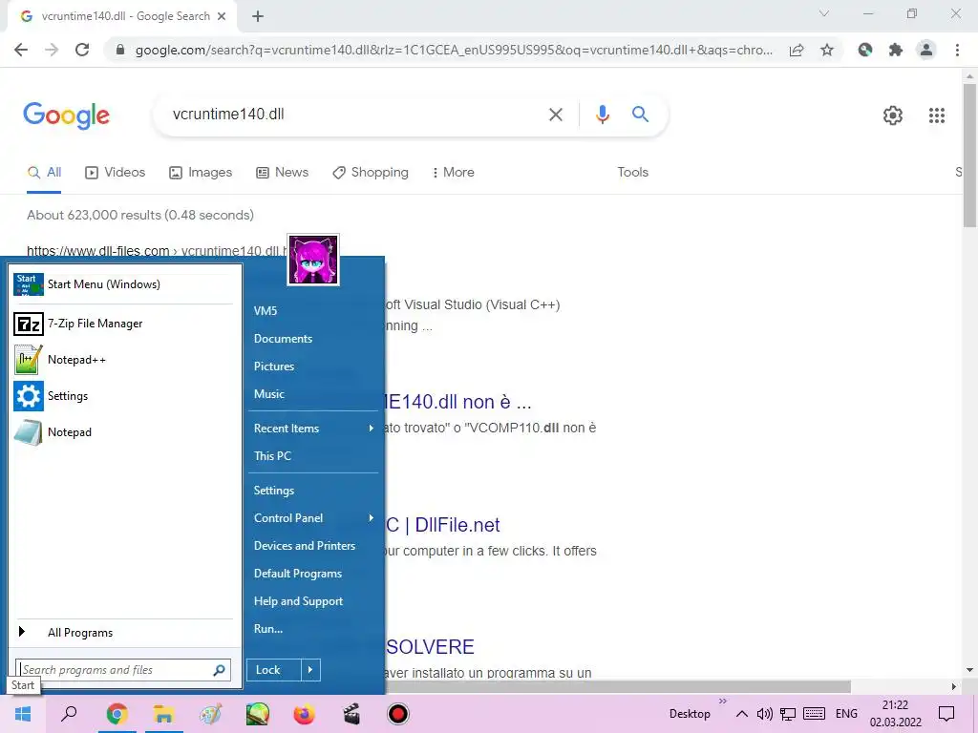Open Settings in the Start menu's left list
Image resolution: width=978 pixels, height=733 pixels.
tap(123, 396)
